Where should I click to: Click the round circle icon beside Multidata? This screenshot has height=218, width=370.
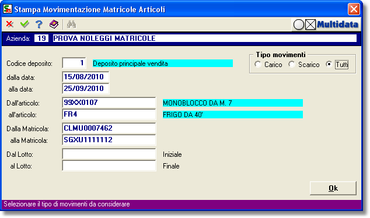point(299,24)
